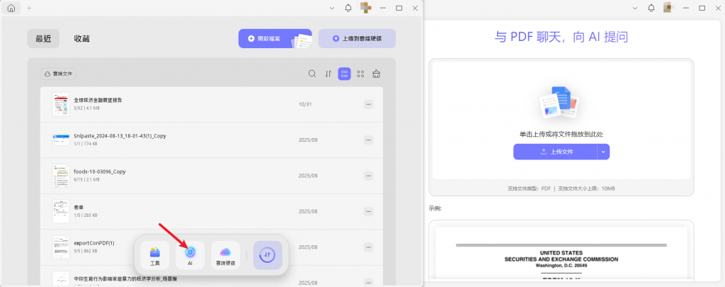
Task: Open more options for Snipaste_2024-08-13 file
Action: pyautogui.click(x=368, y=140)
